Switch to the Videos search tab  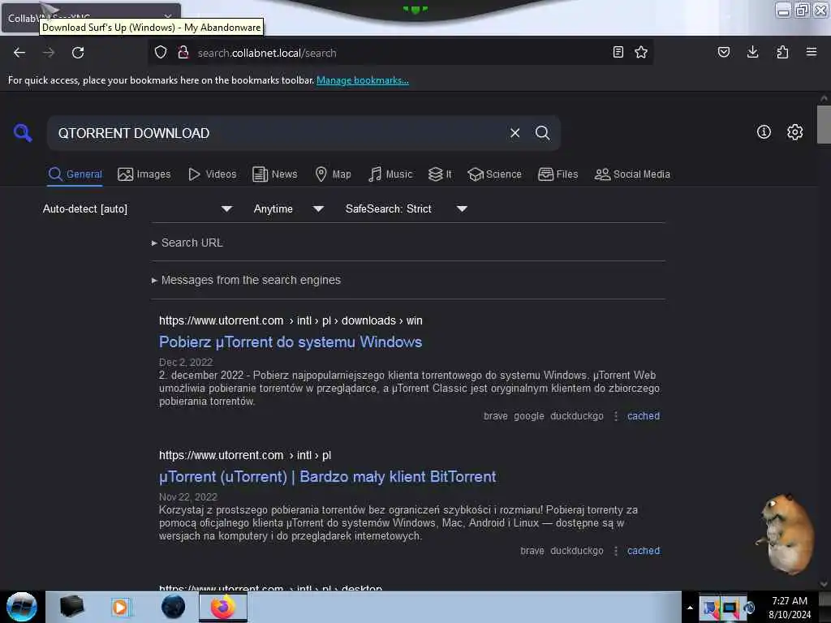click(213, 174)
